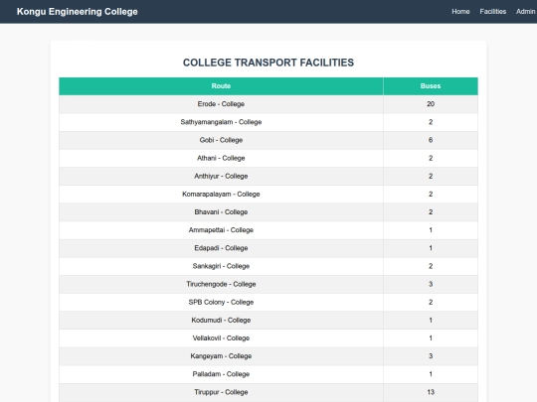Click the bus count 3 for Kangeyam
537x402 pixels.
pos(431,356)
